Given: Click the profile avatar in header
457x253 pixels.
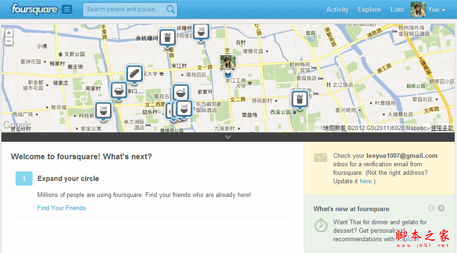Looking at the screenshot, I should [418, 9].
